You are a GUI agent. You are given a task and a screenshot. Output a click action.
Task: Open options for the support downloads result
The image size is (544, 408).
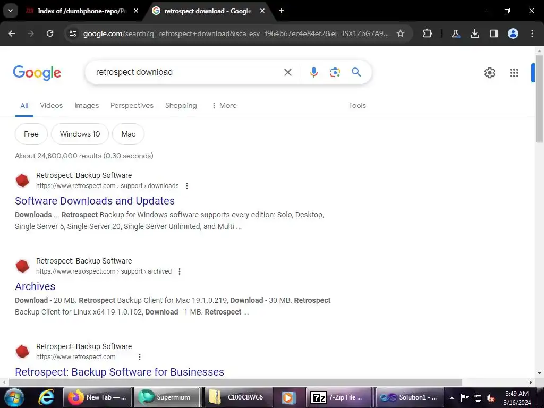(x=187, y=186)
